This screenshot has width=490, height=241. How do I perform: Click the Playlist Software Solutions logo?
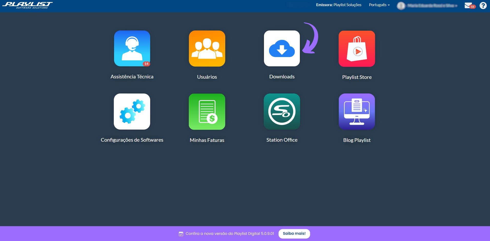[28, 5]
